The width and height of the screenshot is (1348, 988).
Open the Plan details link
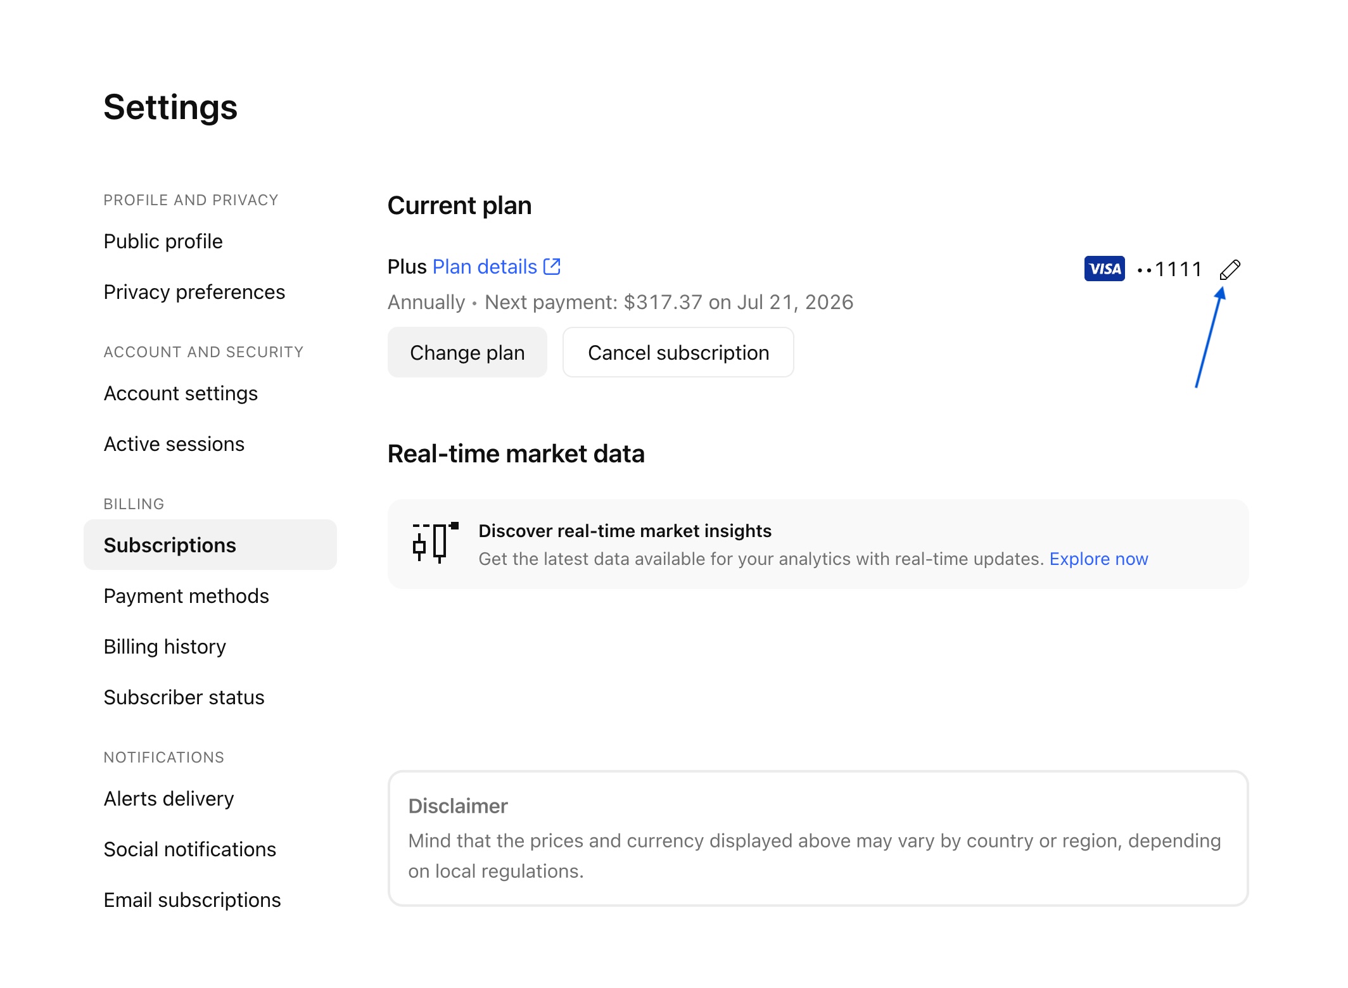click(x=485, y=267)
